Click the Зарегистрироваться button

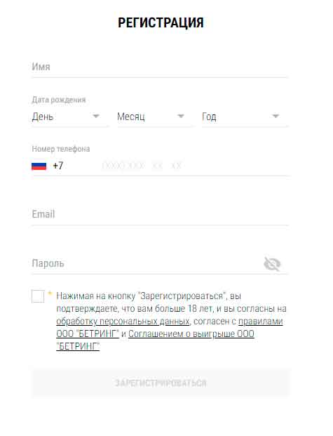pyautogui.click(x=161, y=383)
